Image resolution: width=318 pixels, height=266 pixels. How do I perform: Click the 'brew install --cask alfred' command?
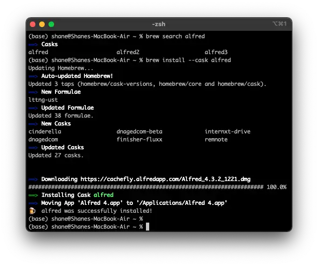click(x=188, y=60)
